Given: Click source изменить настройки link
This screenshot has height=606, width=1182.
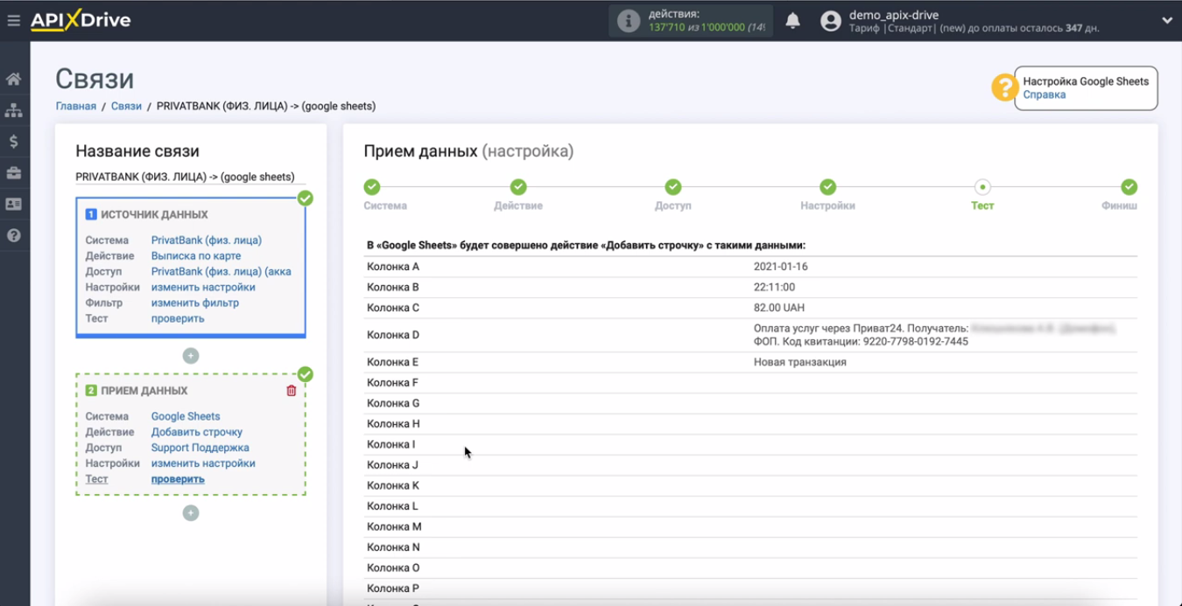Looking at the screenshot, I should coord(203,287).
